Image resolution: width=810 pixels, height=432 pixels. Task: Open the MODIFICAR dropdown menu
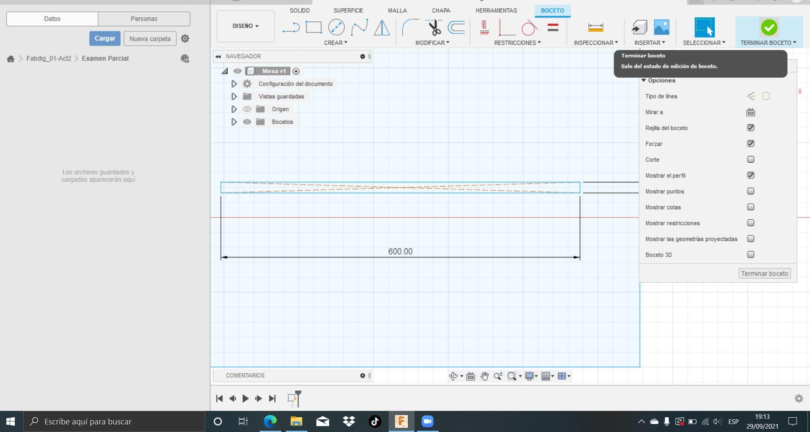432,43
